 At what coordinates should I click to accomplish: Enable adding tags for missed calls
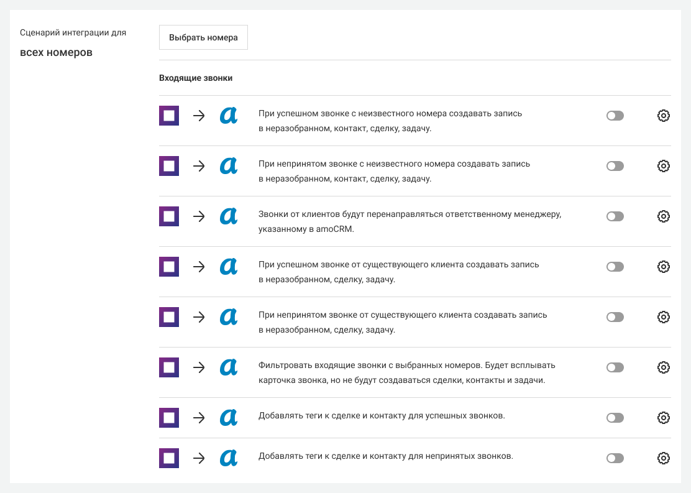point(615,458)
